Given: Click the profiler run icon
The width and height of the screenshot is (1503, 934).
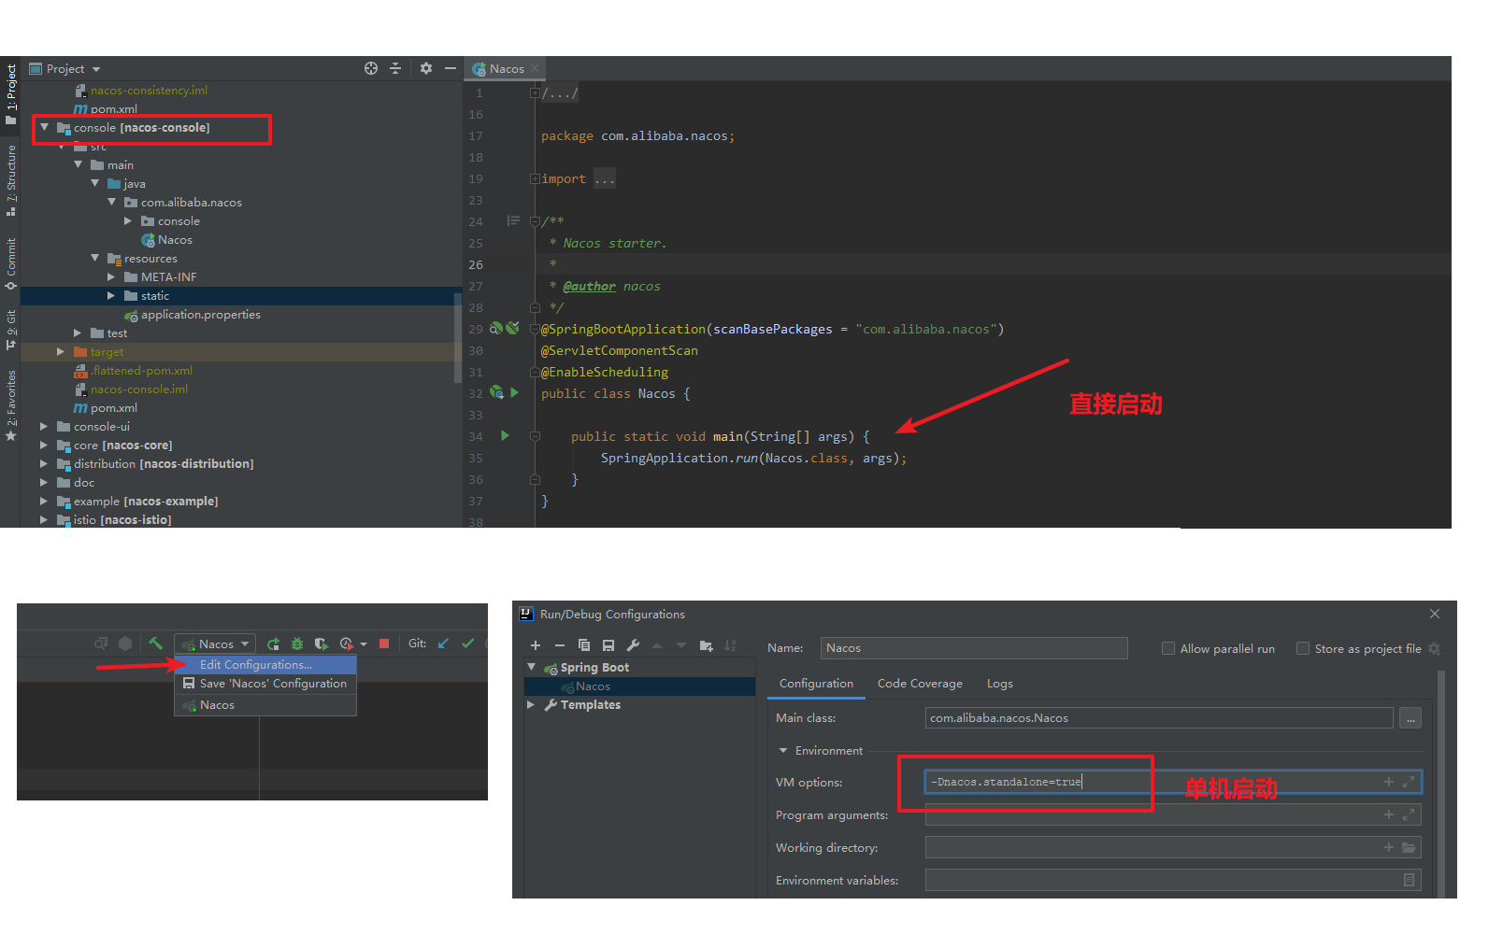Looking at the screenshot, I should 347,644.
